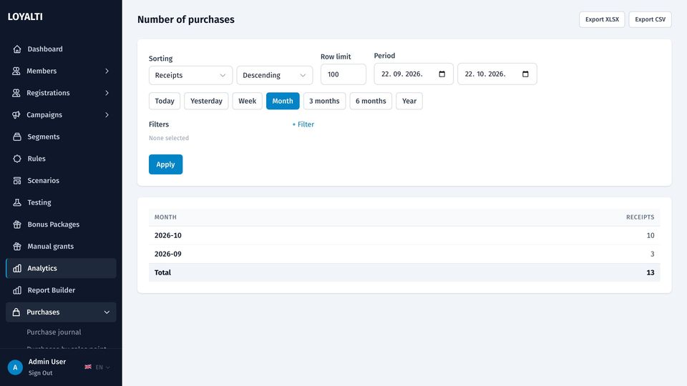Click the Manual grants gift icon

17,246
